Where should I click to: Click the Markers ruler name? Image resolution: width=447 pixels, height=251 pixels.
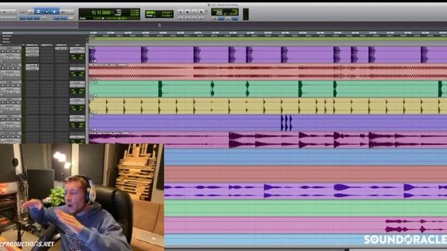[7, 36]
